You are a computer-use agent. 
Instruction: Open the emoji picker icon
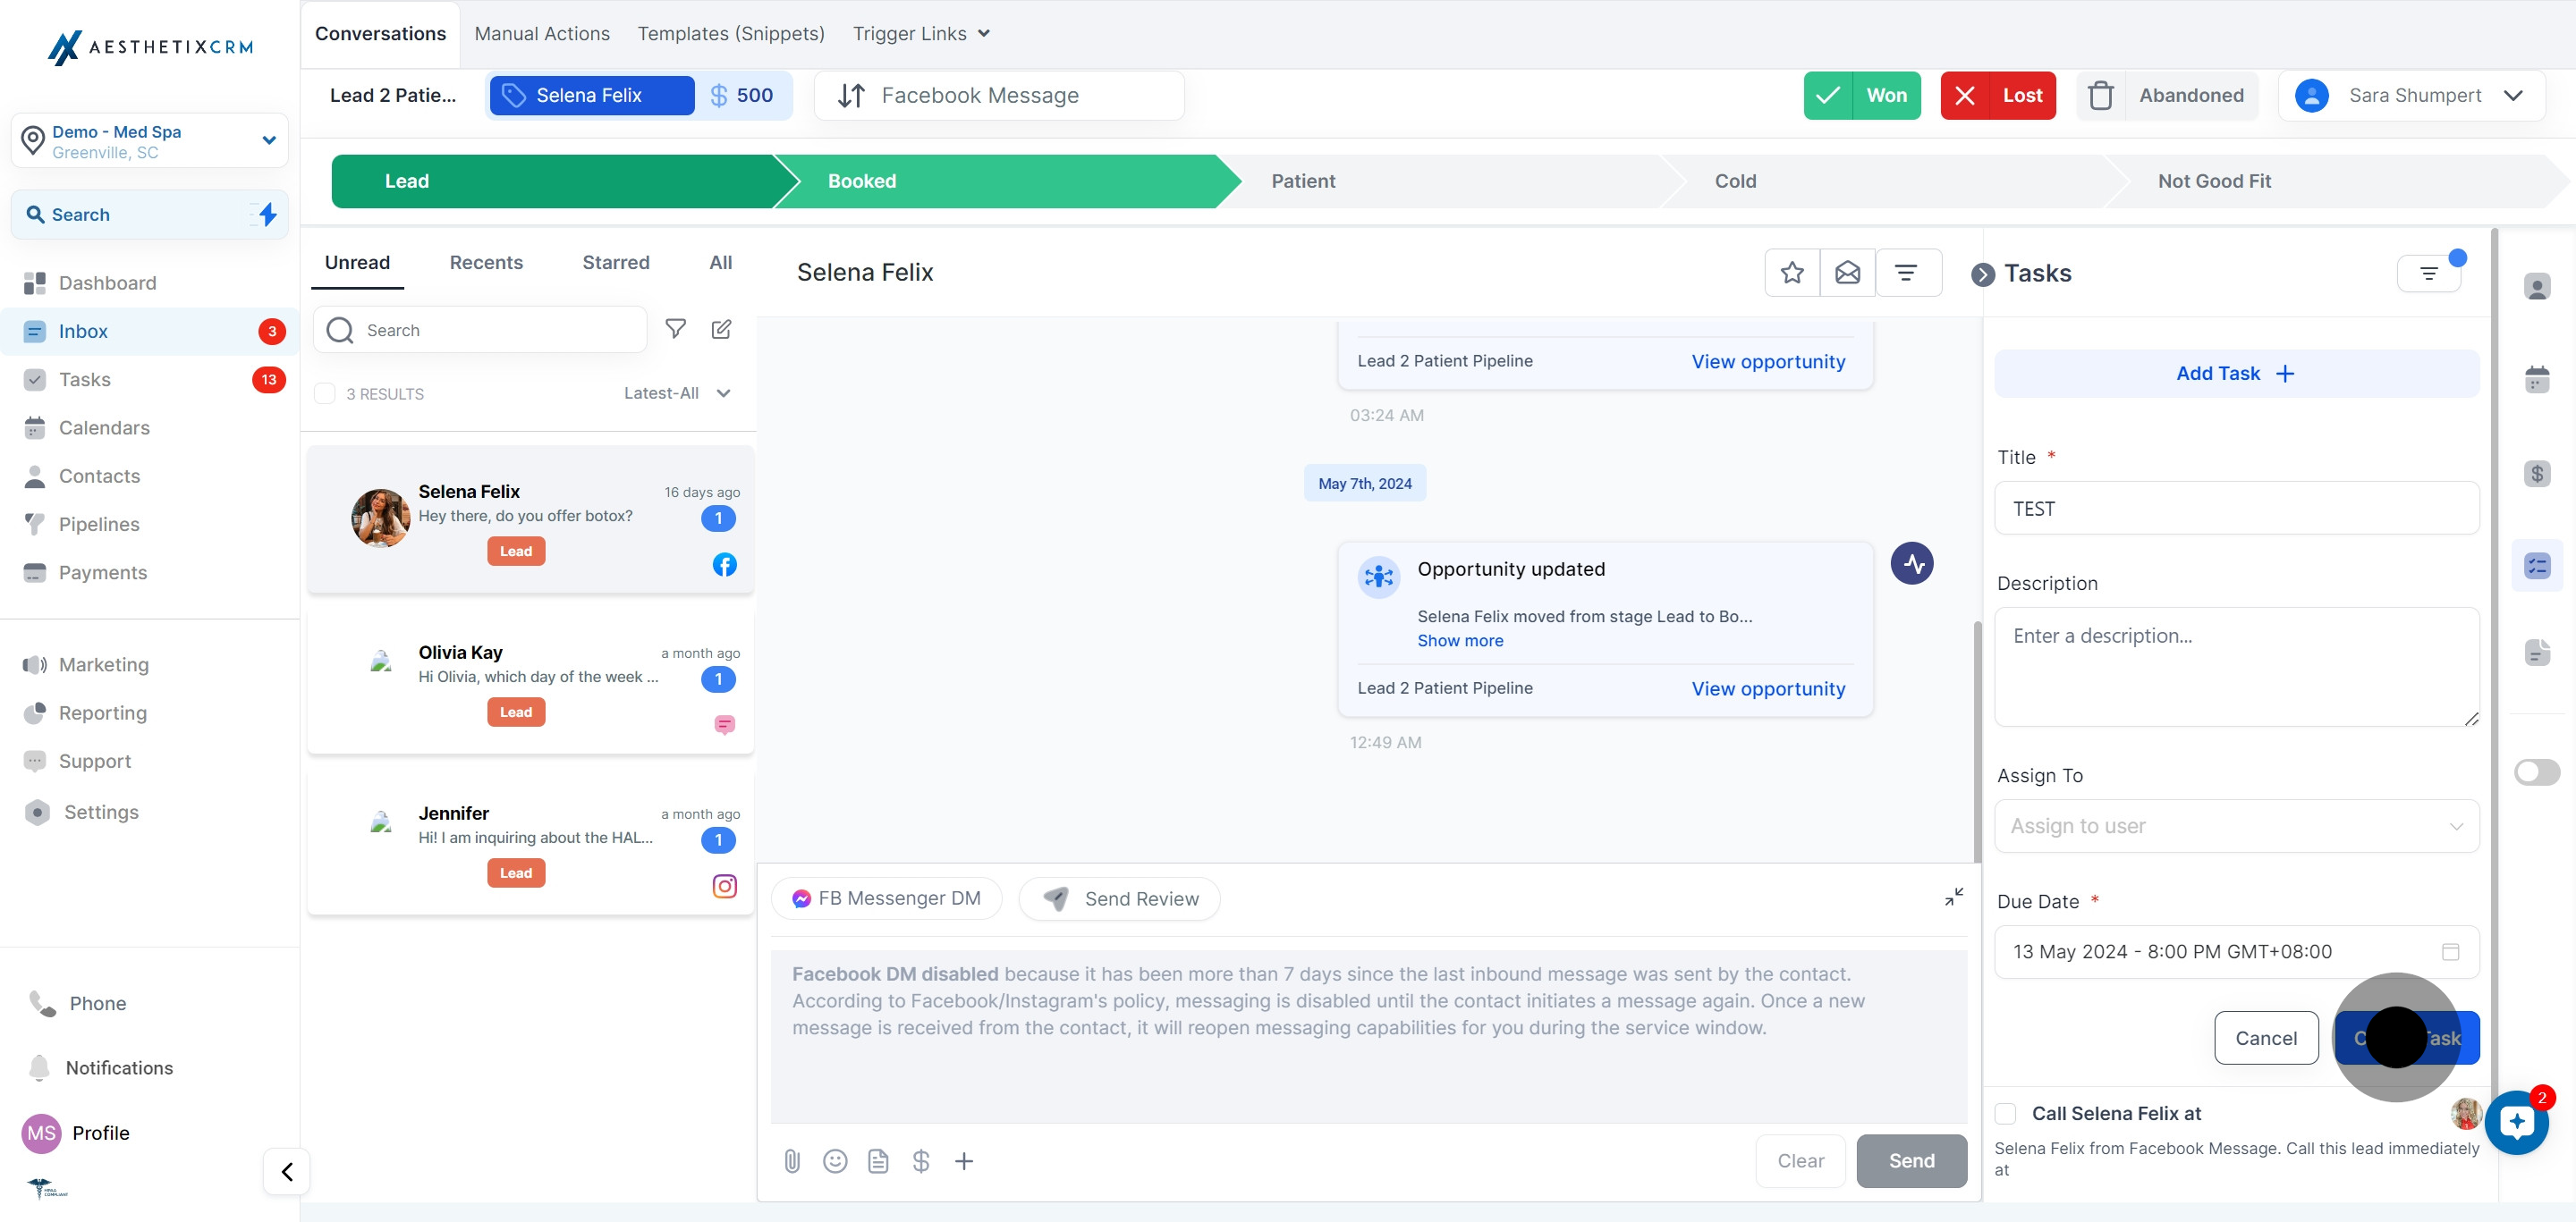click(x=835, y=1161)
